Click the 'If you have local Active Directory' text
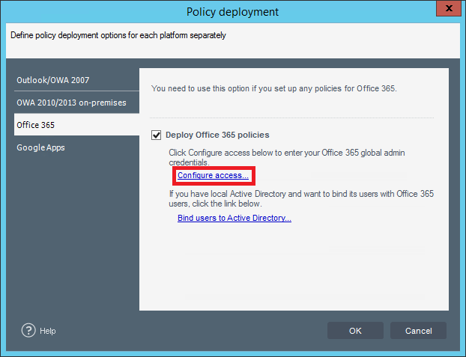466x357 pixels. click(x=301, y=198)
